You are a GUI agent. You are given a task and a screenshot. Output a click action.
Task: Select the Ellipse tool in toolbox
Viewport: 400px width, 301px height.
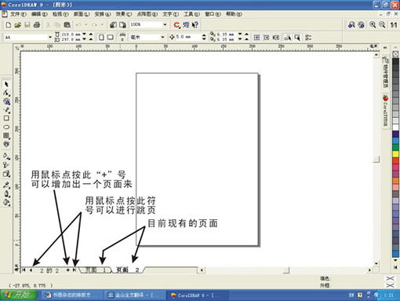(6, 127)
